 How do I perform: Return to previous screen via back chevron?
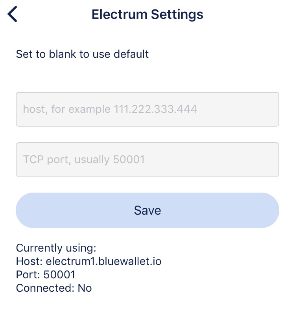[x=13, y=15]
